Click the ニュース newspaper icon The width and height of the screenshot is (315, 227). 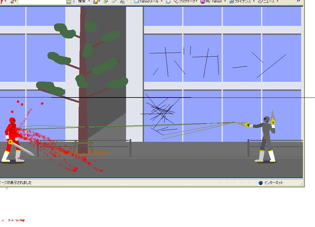coord(260,2)
